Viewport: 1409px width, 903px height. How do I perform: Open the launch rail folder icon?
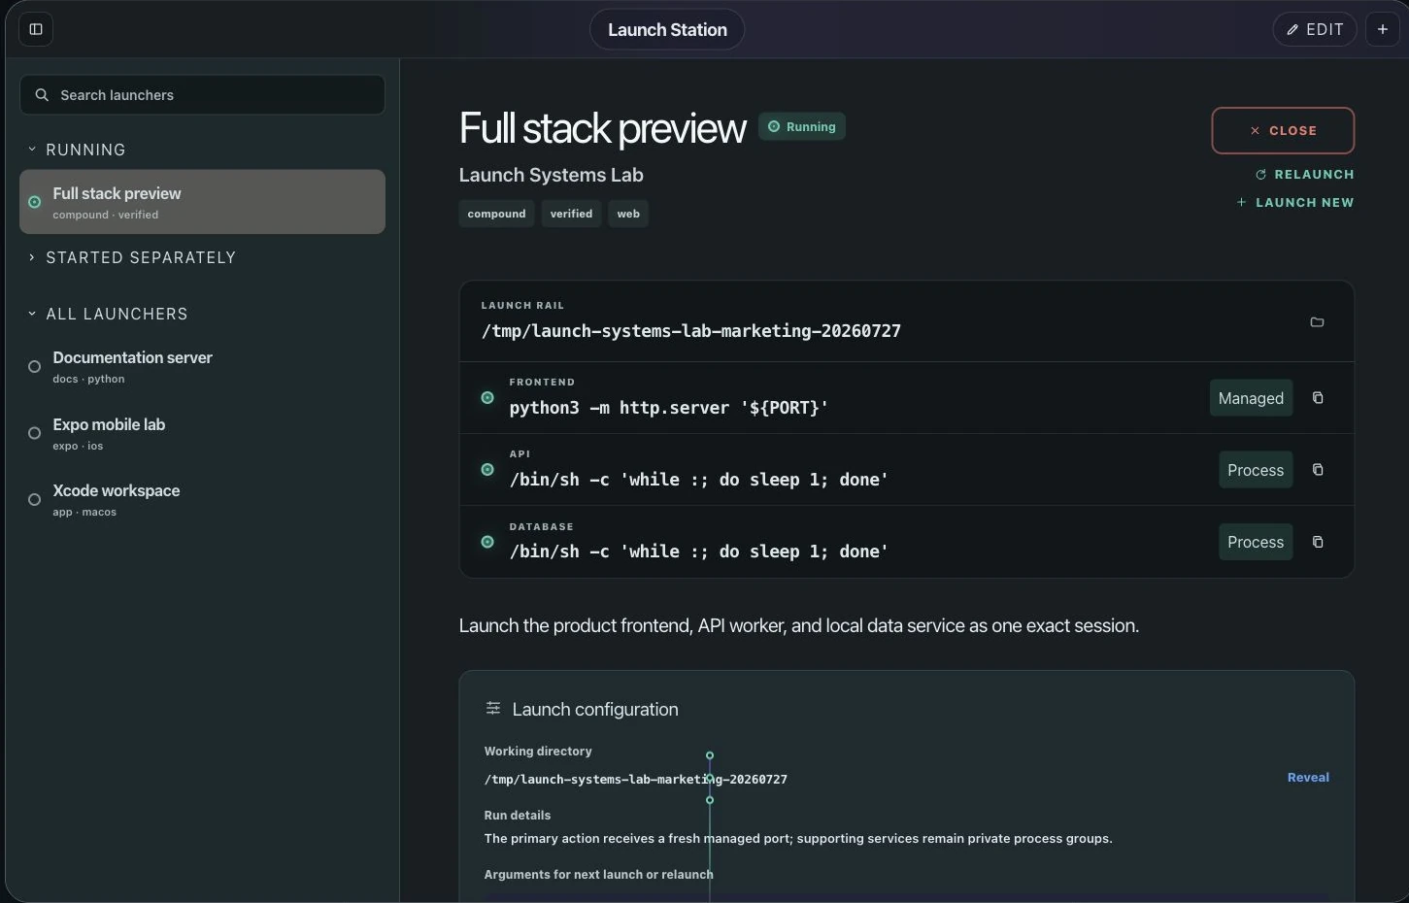click(1317, 321)
